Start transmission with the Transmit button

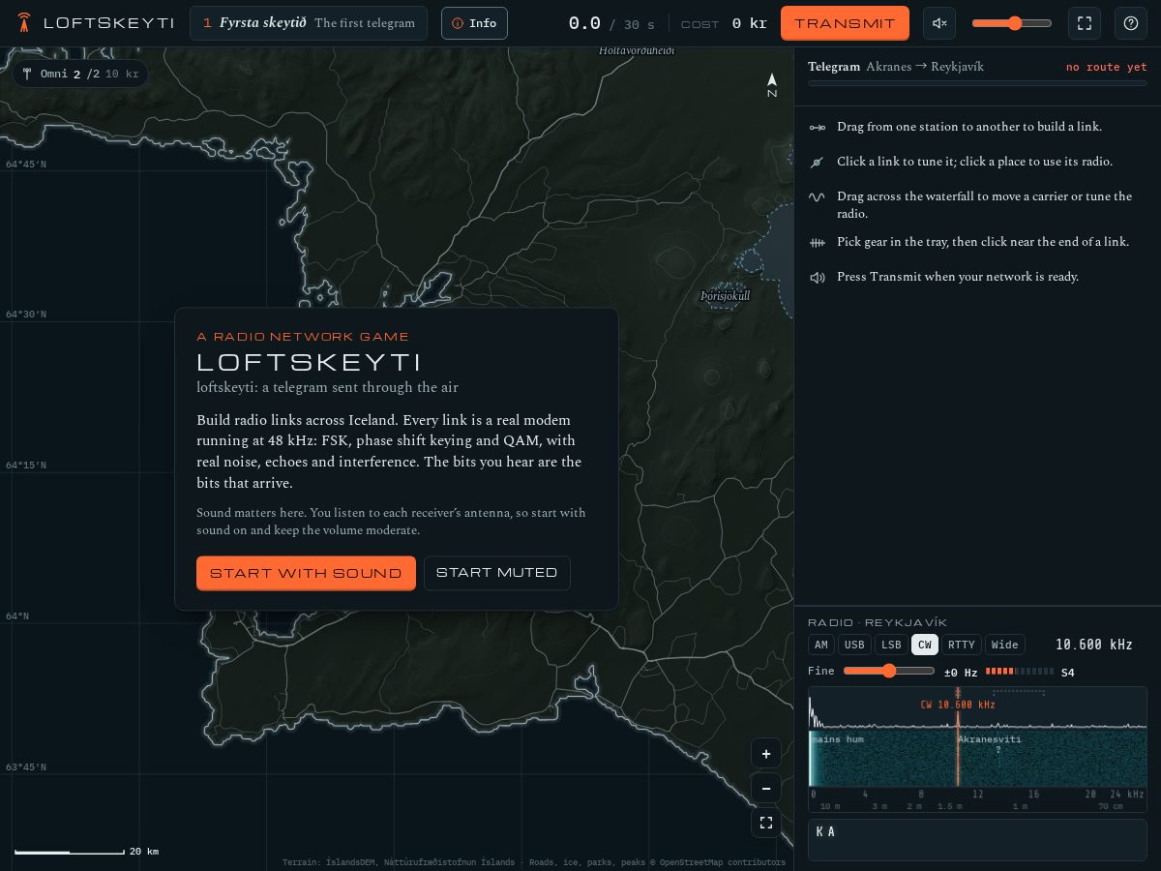(845, 23)
